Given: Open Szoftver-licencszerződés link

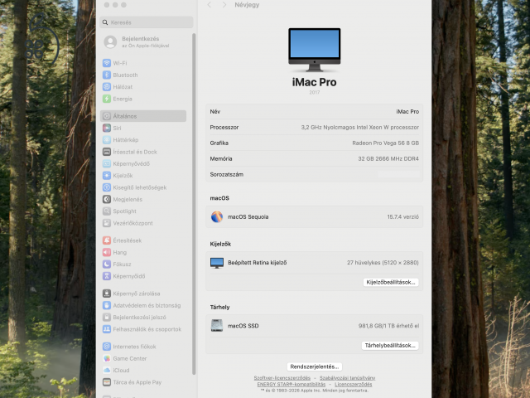Looking at the screenshot, I should (282, 378).
